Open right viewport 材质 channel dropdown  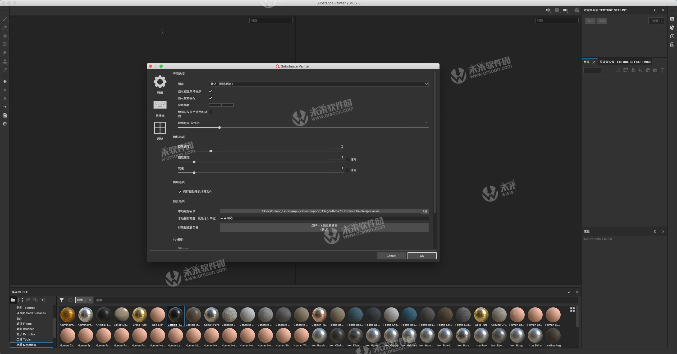[x=557, y=20]
